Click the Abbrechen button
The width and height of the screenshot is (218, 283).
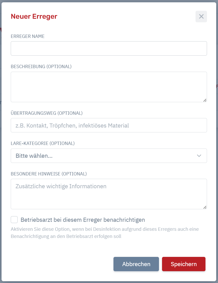136,264
